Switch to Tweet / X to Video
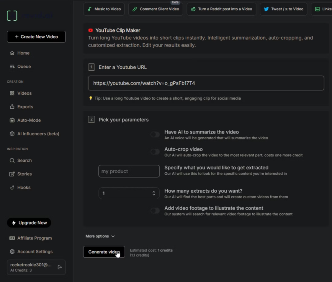332x282 pixels. [x=283, y=9]
